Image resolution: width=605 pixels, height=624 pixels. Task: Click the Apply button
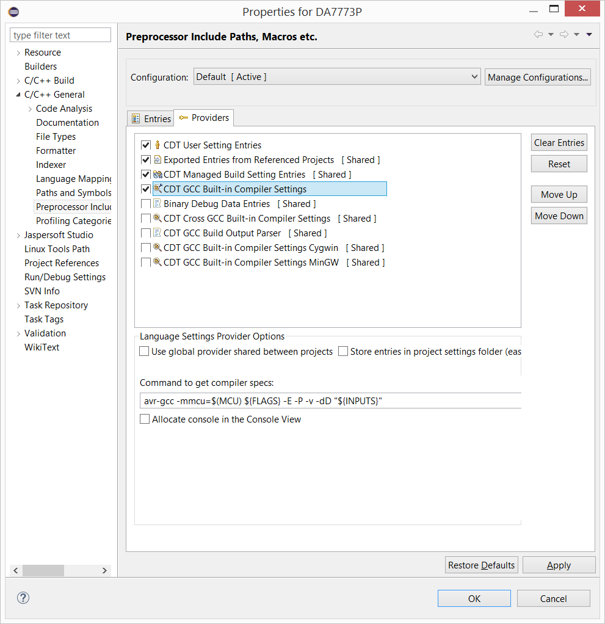coord(559,565)
